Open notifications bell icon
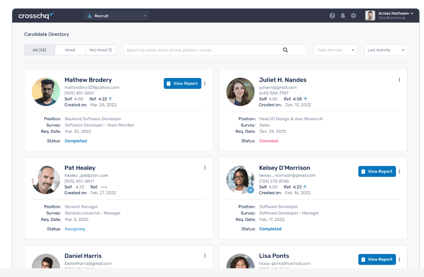Viewport: 424px width, 277px height. [x=343, y=16]
